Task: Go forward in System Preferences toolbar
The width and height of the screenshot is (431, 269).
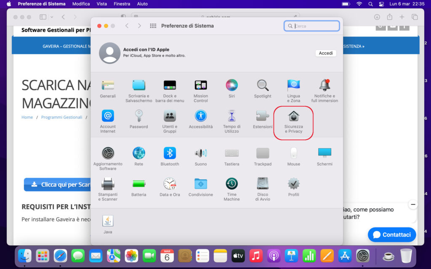Action: [139, 26]
